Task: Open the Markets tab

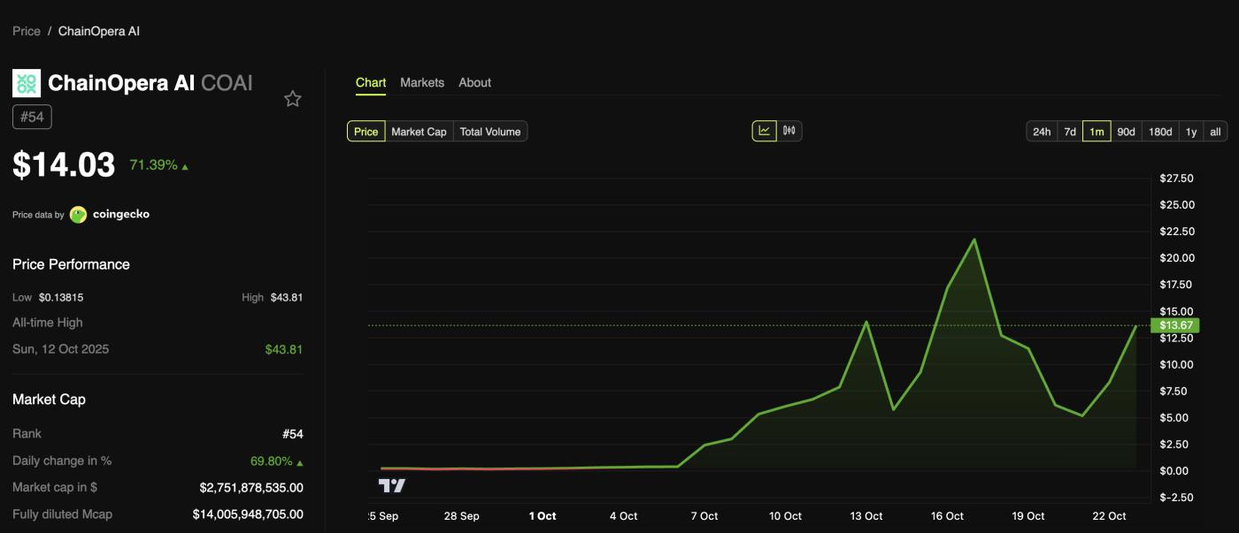Action: [422, 82]
